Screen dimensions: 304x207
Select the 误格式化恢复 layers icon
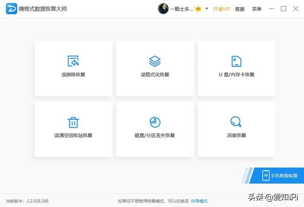(155, 61)
